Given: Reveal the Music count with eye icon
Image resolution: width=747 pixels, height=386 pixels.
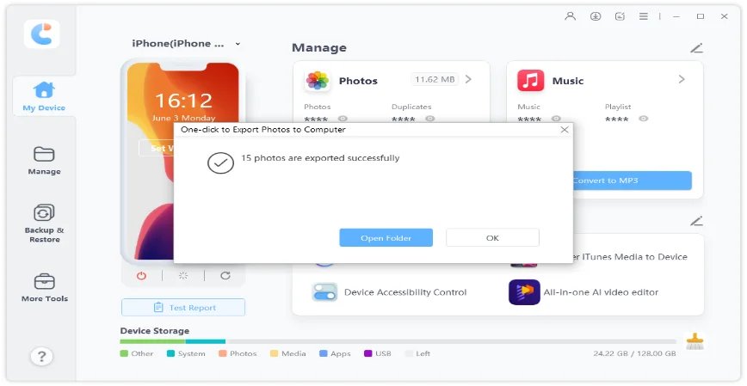Looking at the screenshot, I should pyautogui.click(x=556, y=119).
